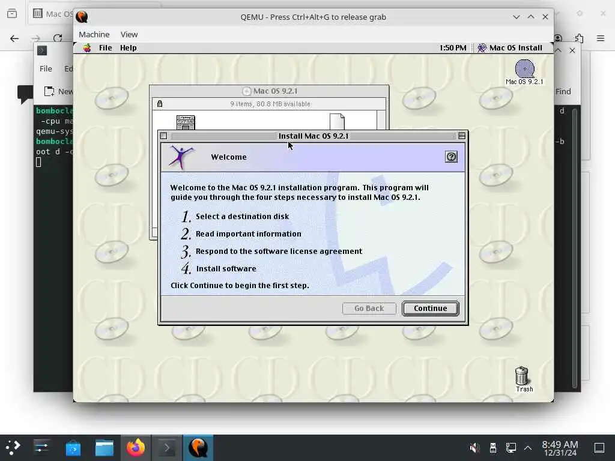Open the QEMU View menu
This screenshot has width=615, height=461.
point(129,34)
